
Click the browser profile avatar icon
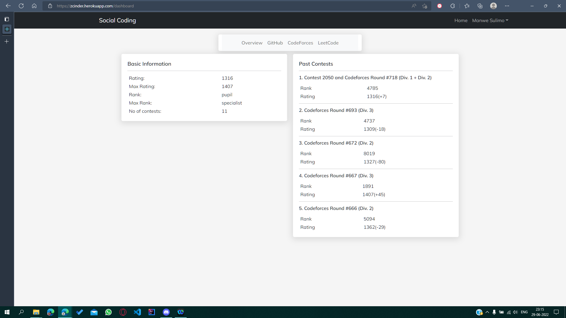(x=493, y=6)
